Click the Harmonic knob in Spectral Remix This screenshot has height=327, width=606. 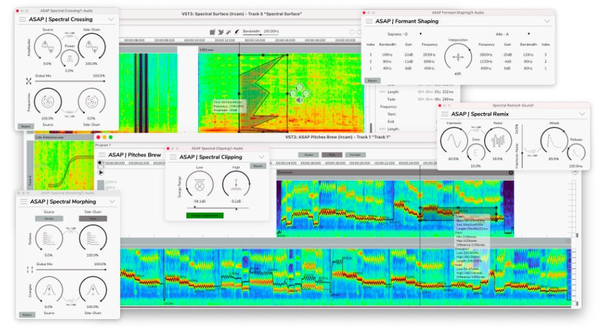click(x=453, y=141)
